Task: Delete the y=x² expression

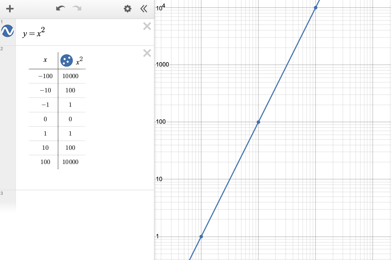Action: click(x=147, y=26)
